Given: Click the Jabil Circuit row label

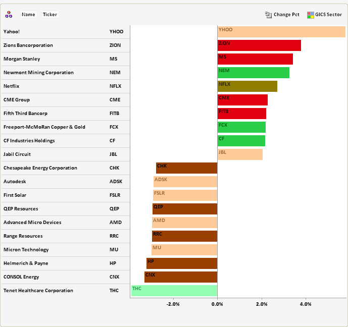Looking at the screenshot, I should pos(17,154).
